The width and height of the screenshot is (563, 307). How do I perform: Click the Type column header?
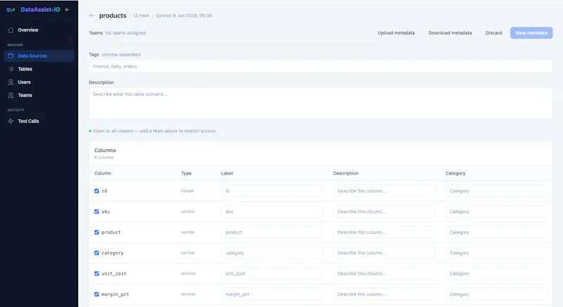tap(186, 173)
